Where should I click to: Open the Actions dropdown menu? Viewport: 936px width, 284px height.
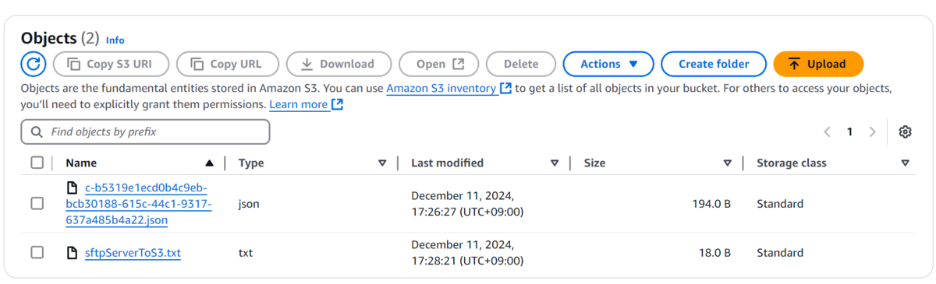[x=608, y=64]
